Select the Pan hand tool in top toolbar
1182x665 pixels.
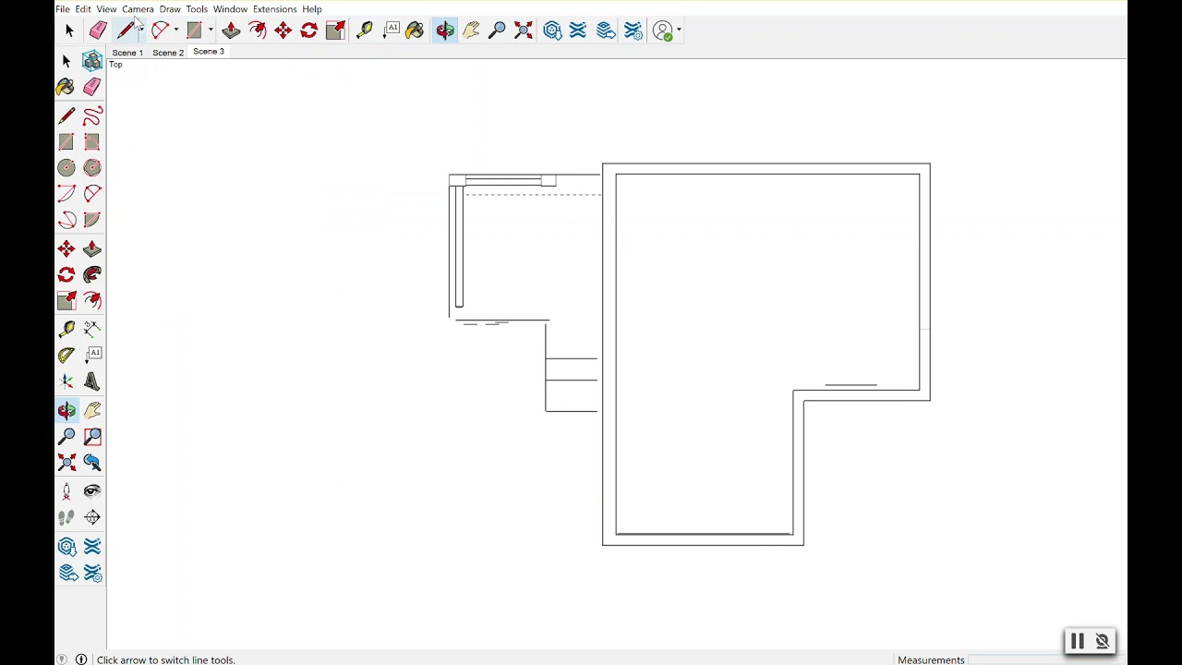click(471, 30)
